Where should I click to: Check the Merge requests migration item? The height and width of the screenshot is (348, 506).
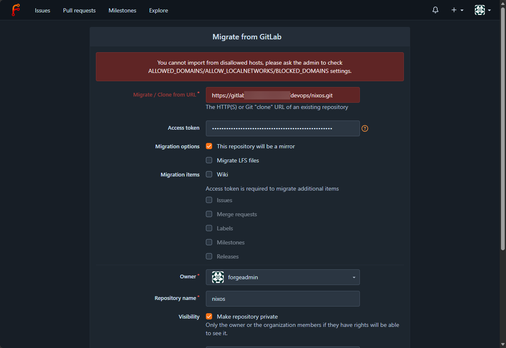coord(209,214)
